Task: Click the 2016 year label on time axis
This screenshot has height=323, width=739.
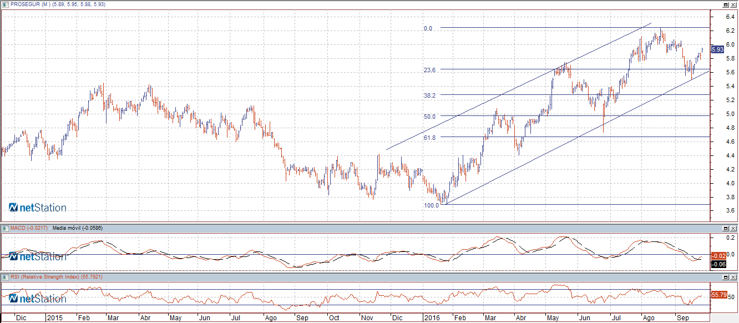Action: pos(432,318)
